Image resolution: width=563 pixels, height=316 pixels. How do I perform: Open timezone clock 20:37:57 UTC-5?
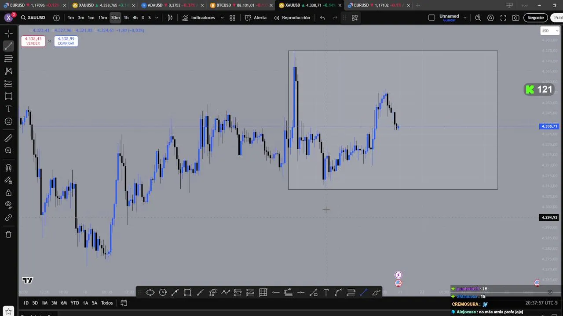point(541,303)
